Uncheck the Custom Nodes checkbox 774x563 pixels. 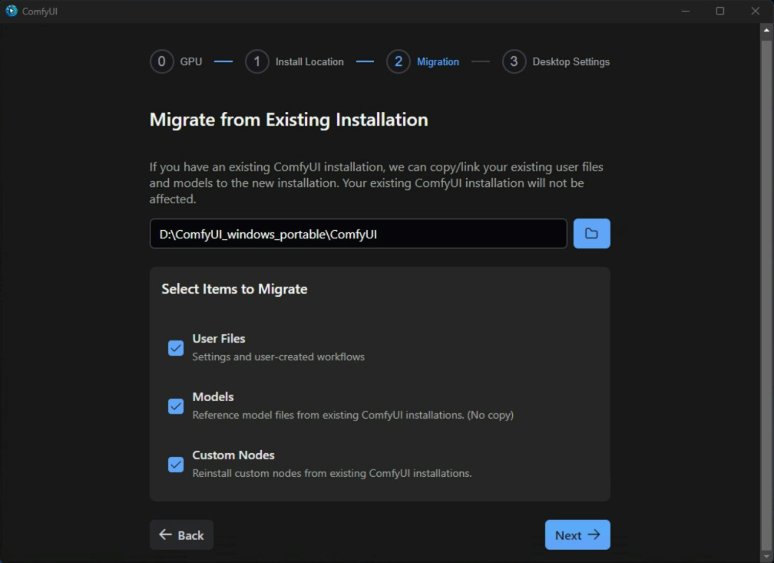point(175,464)
